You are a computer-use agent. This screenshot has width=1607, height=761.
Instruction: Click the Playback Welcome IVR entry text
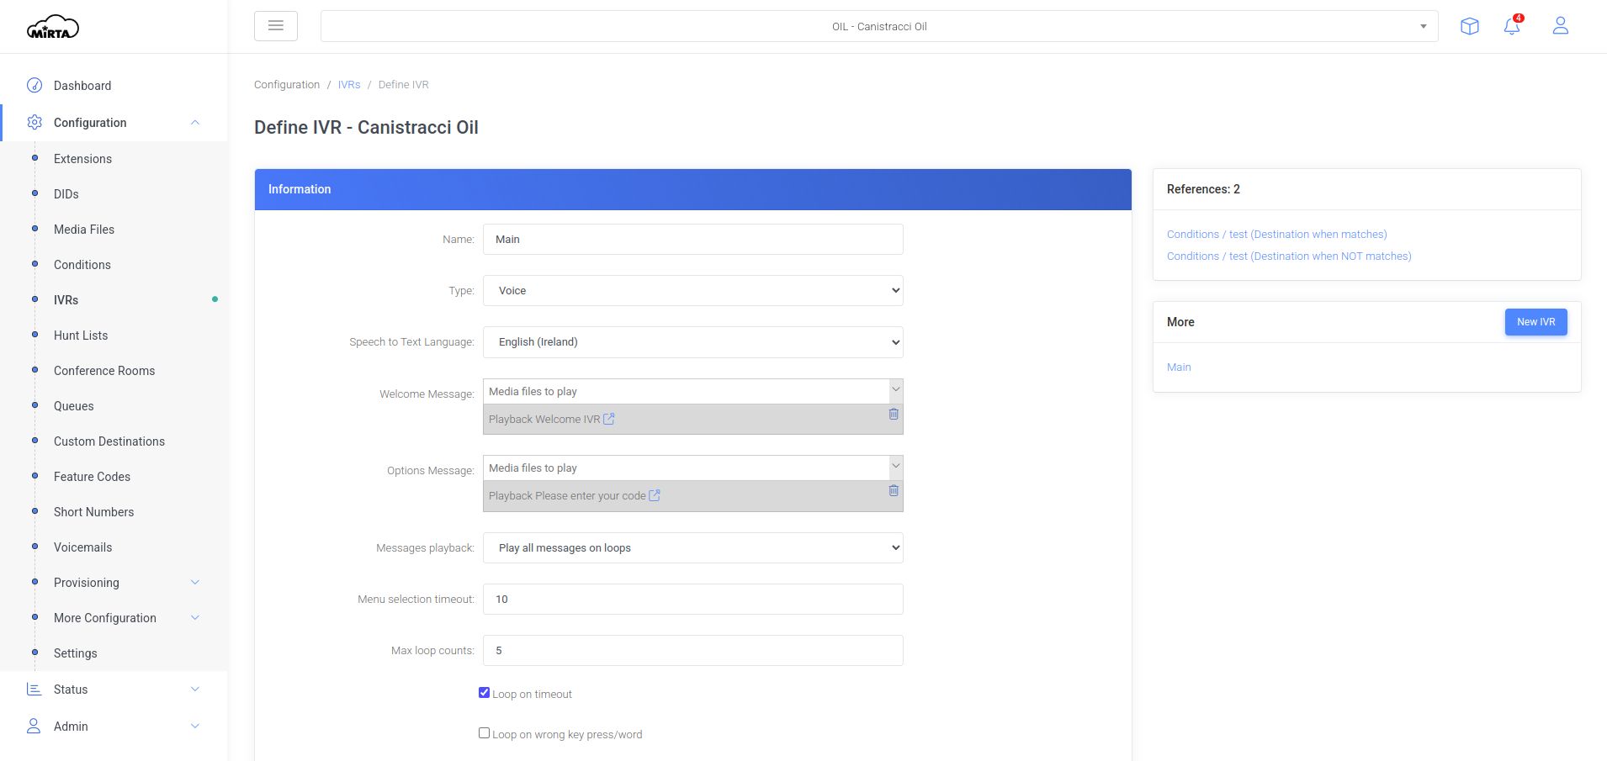[x=544, y=419]
